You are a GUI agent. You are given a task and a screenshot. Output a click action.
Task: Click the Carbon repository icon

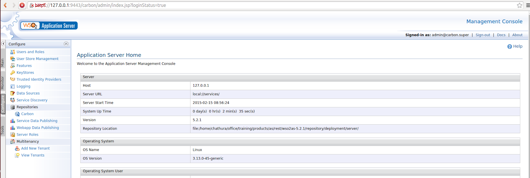(x=17, y=114)
